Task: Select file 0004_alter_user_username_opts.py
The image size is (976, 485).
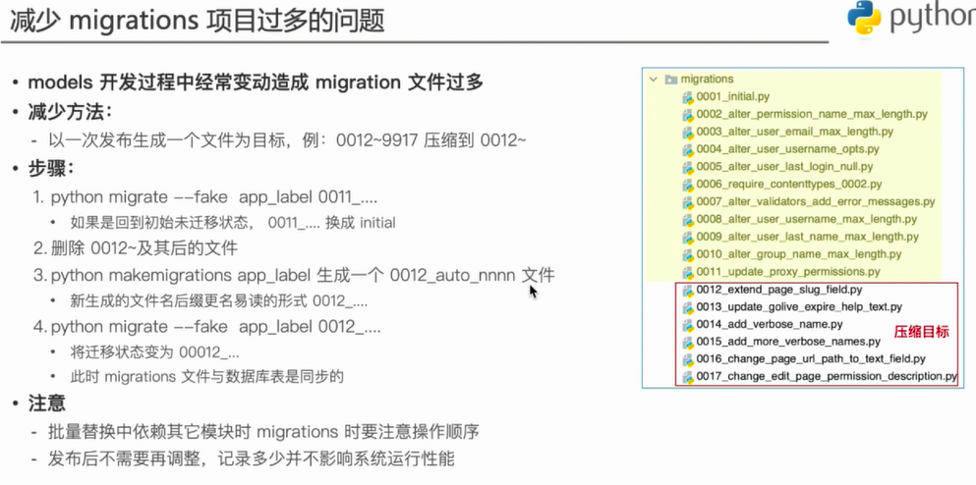Action: coord(787,148)
